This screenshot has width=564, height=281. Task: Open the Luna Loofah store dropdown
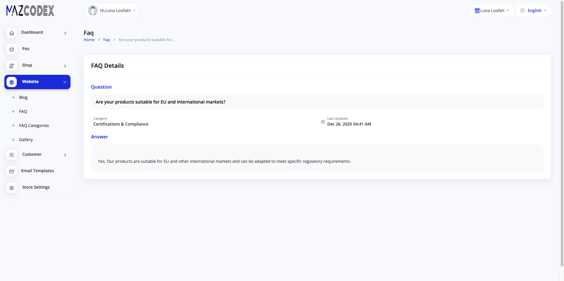coord(492,11)
